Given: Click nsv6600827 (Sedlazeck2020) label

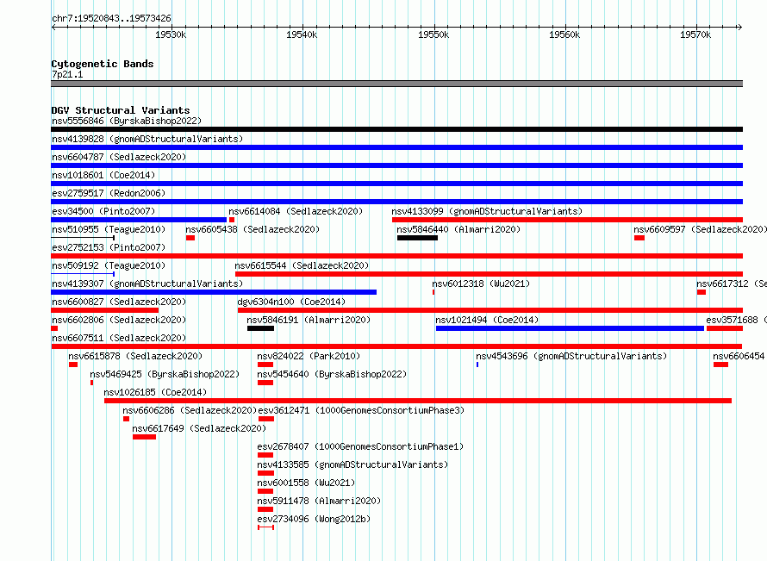Looking at the screenshot, I should [119, 302].
